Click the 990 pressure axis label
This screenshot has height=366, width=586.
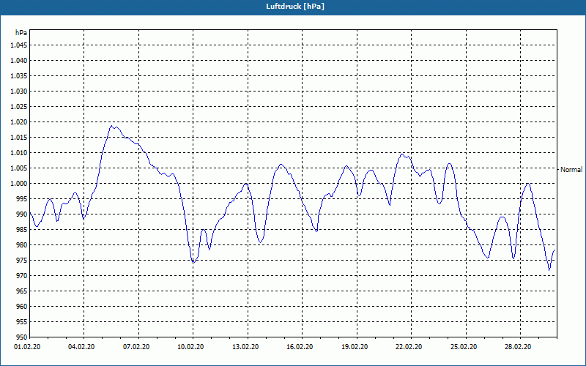coord(22,214)
